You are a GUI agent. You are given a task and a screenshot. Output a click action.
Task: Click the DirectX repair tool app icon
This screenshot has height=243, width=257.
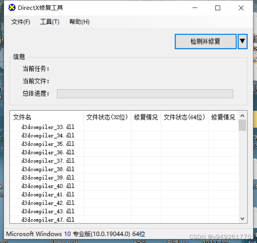coord(12,8)
